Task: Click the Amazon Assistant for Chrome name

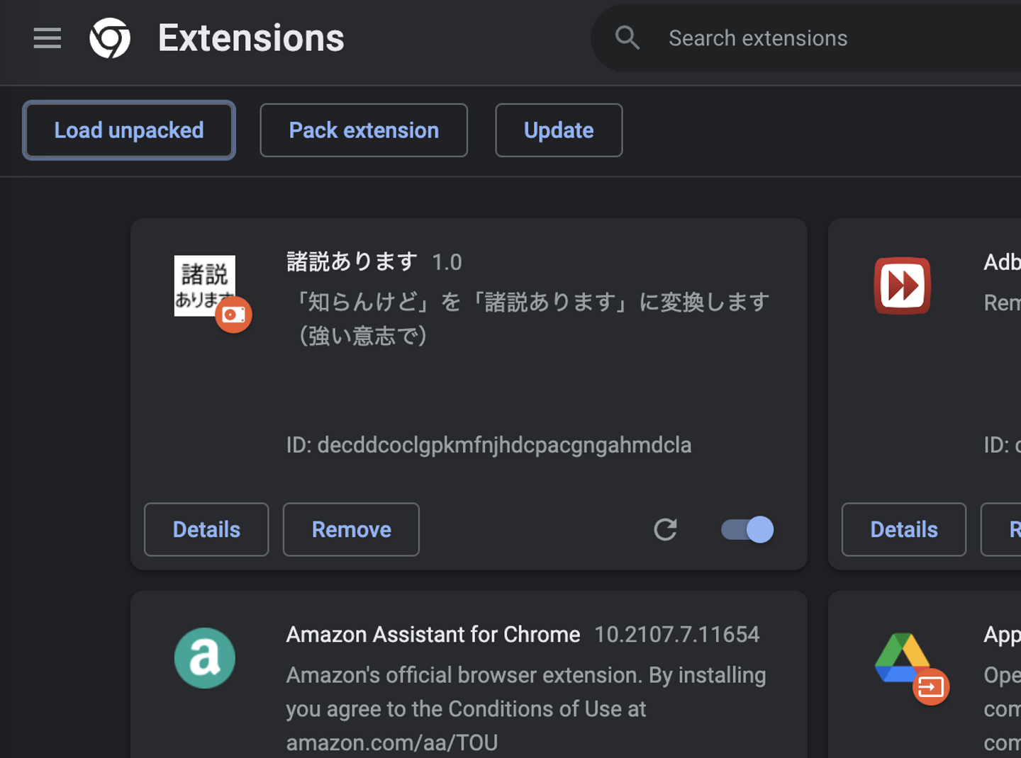Action: pyautogui.click(x=433, y=634)
